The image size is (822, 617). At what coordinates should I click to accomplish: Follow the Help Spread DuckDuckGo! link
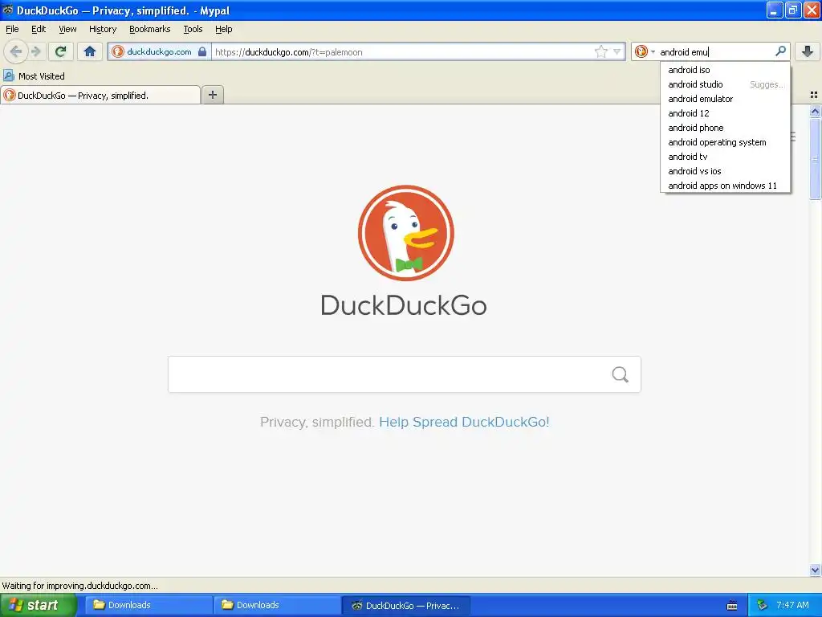click(x=464, y=422)
